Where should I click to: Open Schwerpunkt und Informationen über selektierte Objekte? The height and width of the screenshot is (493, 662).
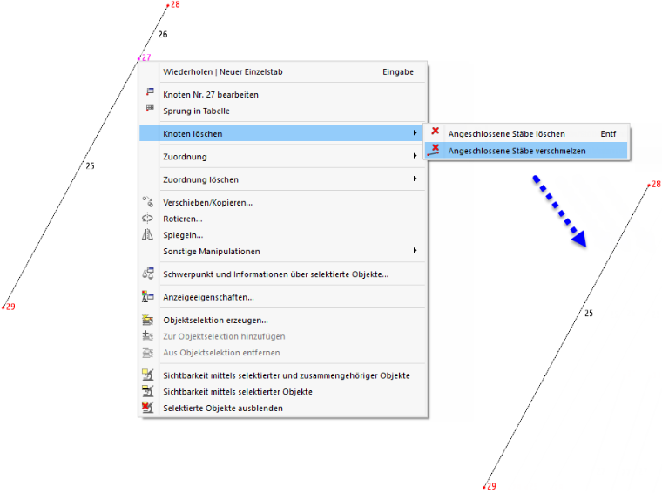[282, 274]
